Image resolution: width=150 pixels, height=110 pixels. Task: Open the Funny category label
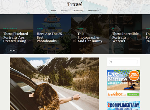[80, 28]
